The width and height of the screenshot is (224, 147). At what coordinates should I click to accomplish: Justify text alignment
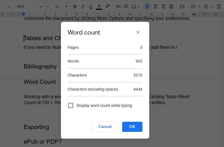[x=171, y=6]
